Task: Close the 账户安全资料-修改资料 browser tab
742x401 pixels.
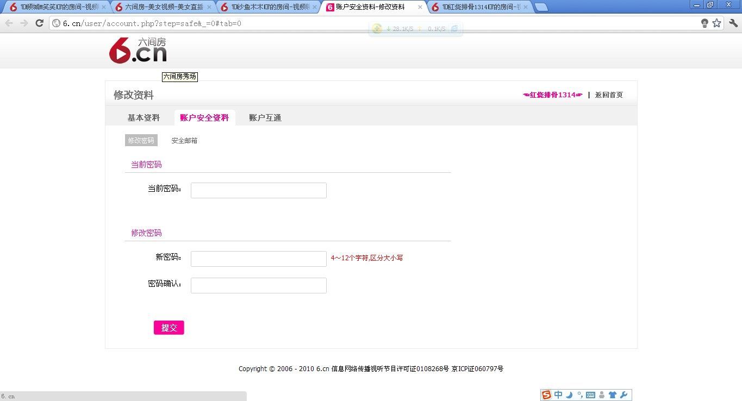Action: coord(420,7)
